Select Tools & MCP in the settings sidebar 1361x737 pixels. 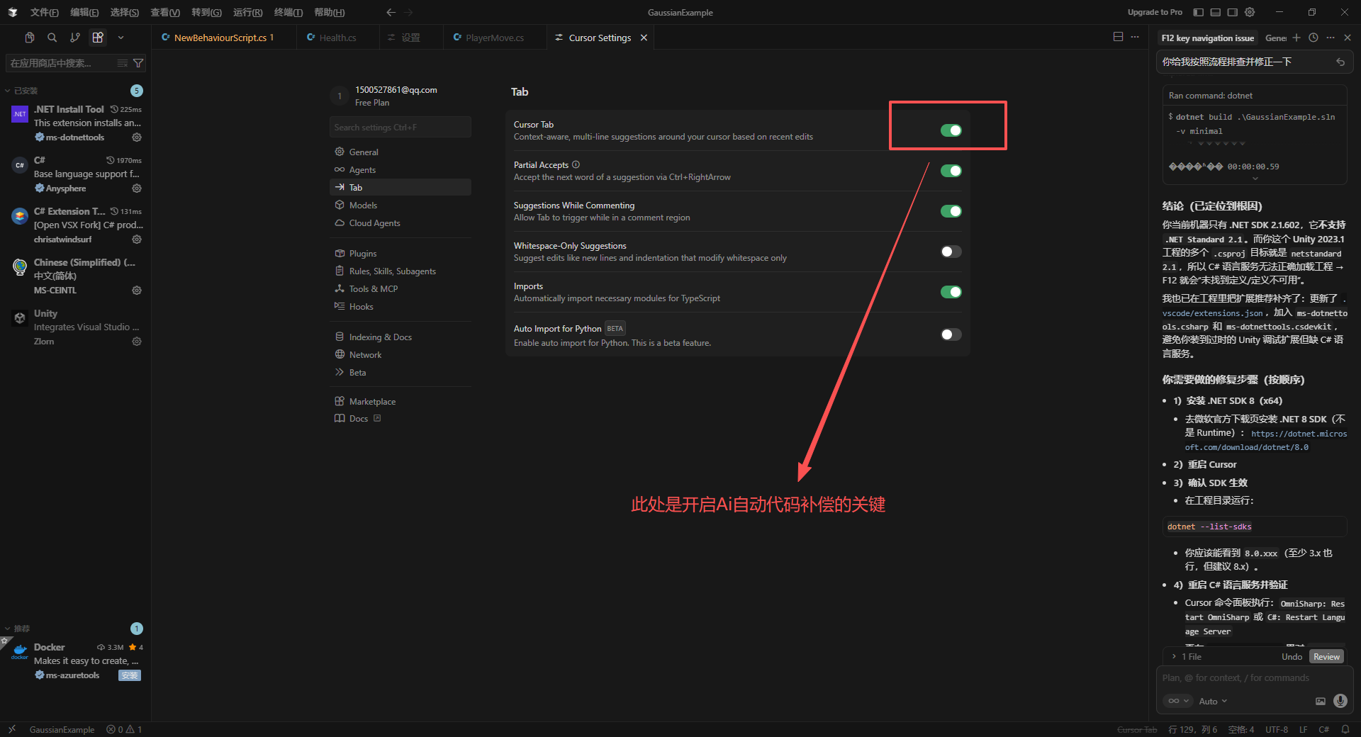374,289
